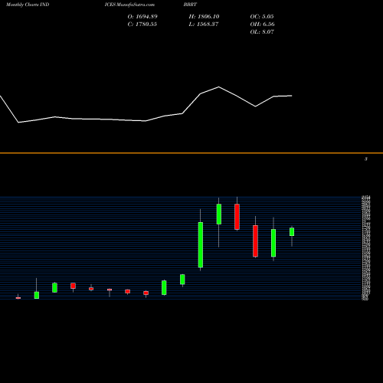This screenshot has height=383, width=383.
Task: Select the close price C: 1780.55
Action: 142,25
